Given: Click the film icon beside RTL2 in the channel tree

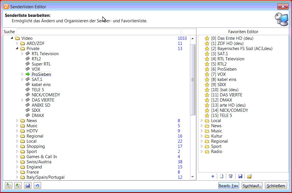Looking at the screenshot, I should click(x=28, y=59).
